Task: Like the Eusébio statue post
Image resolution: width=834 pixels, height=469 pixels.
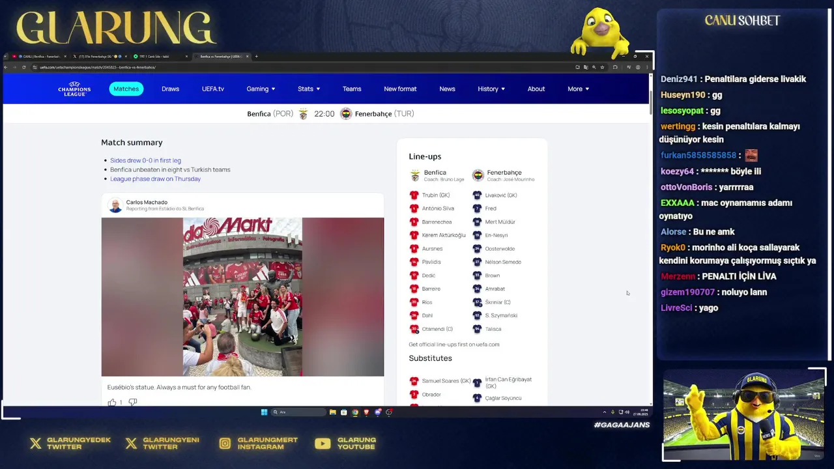Action: (112, 403)
